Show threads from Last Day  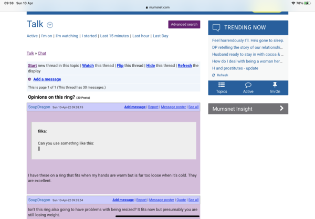click(161, 36)
